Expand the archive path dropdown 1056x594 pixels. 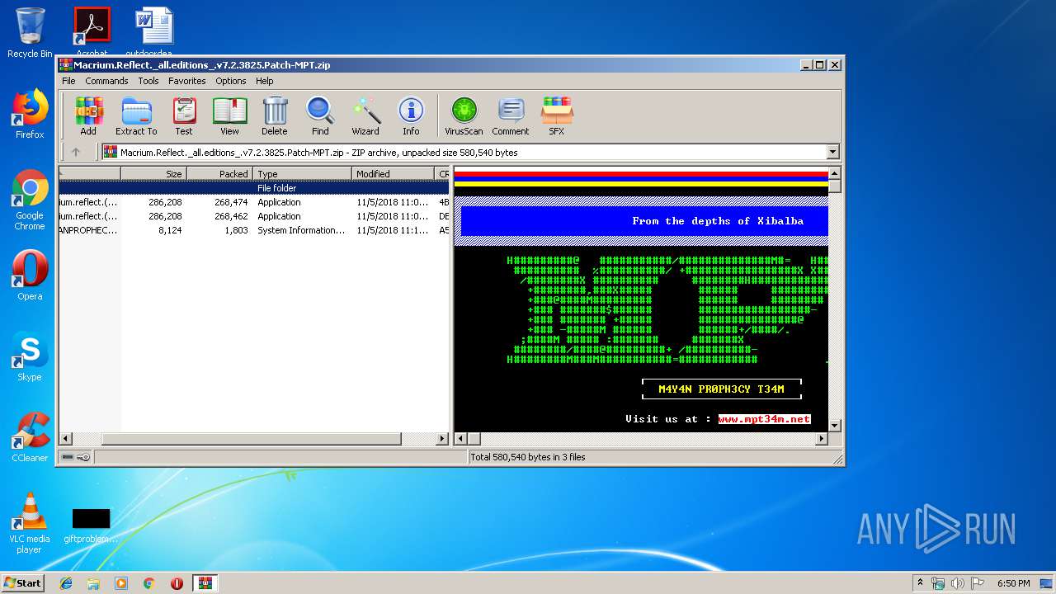pyautogui.click(x=832, y=152)
